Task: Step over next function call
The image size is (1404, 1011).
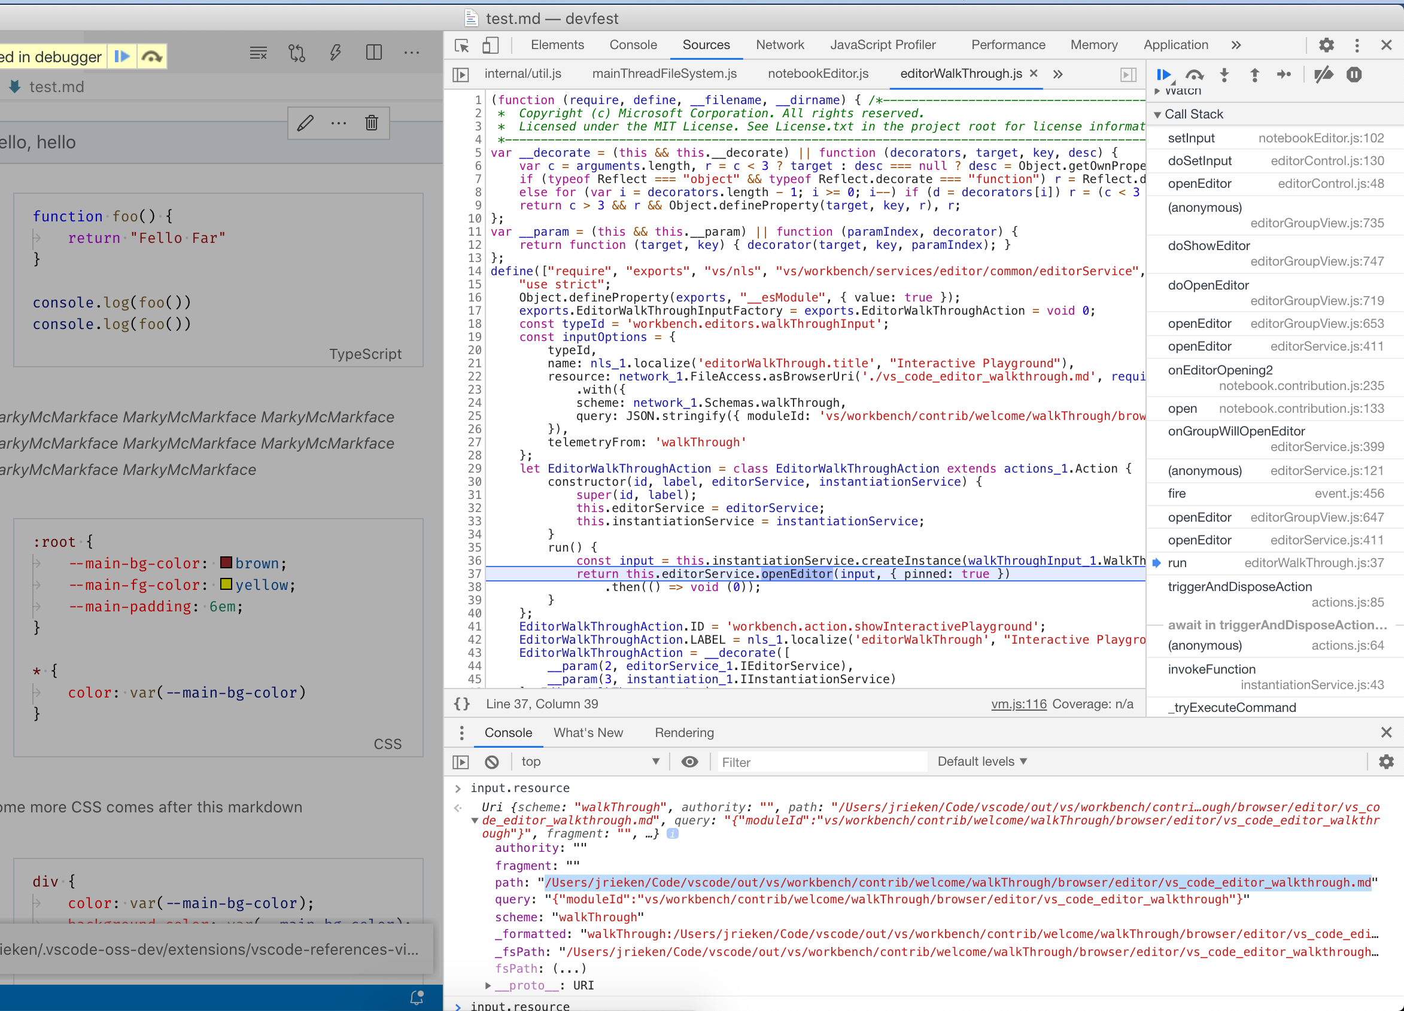Action: pos(1194,74)
